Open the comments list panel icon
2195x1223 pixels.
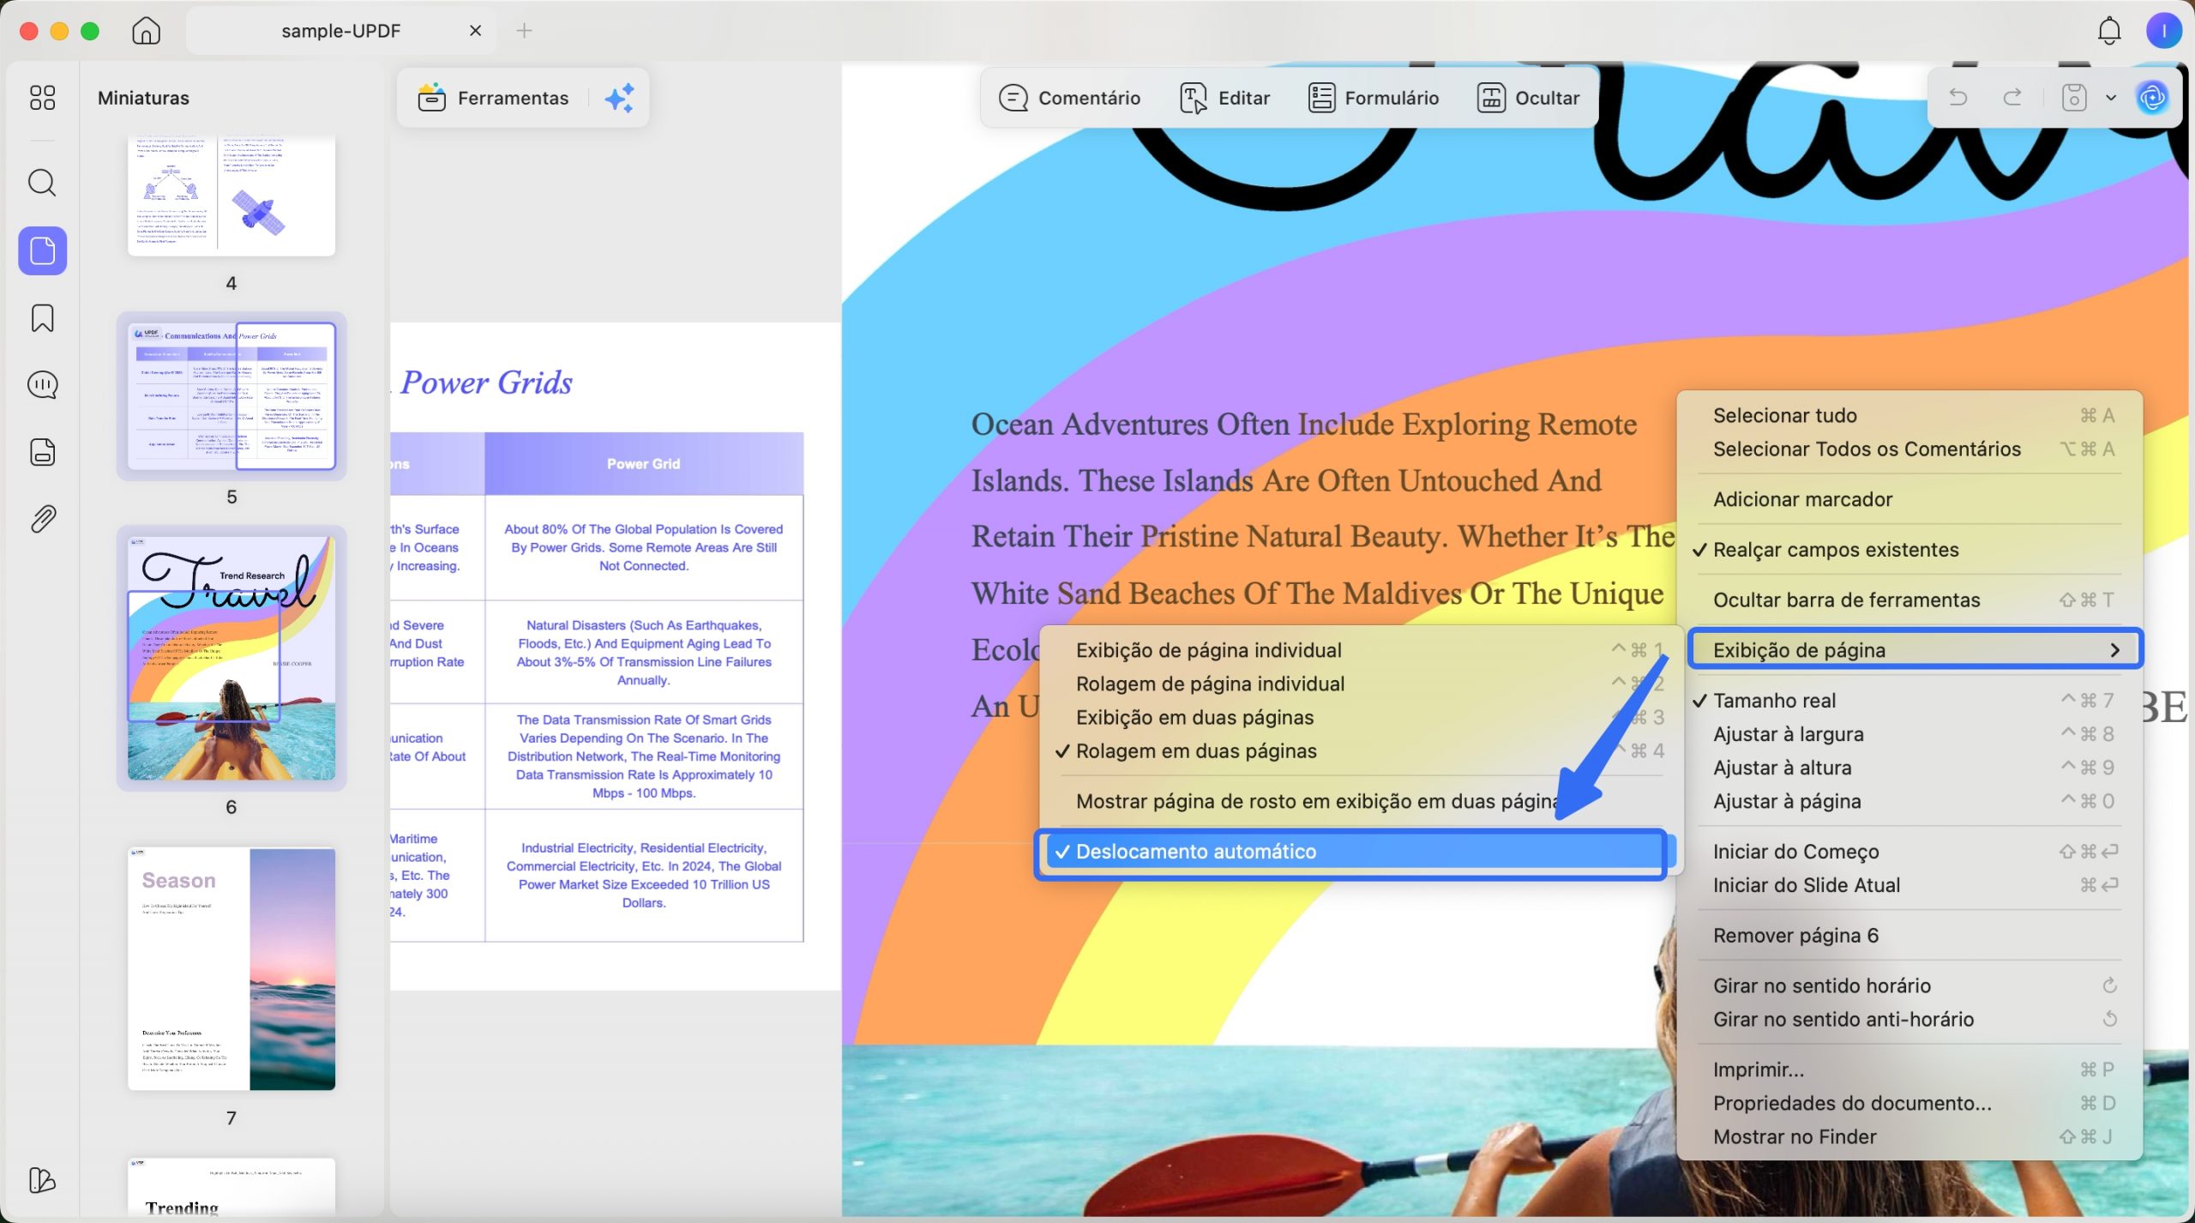pos(42,385)
